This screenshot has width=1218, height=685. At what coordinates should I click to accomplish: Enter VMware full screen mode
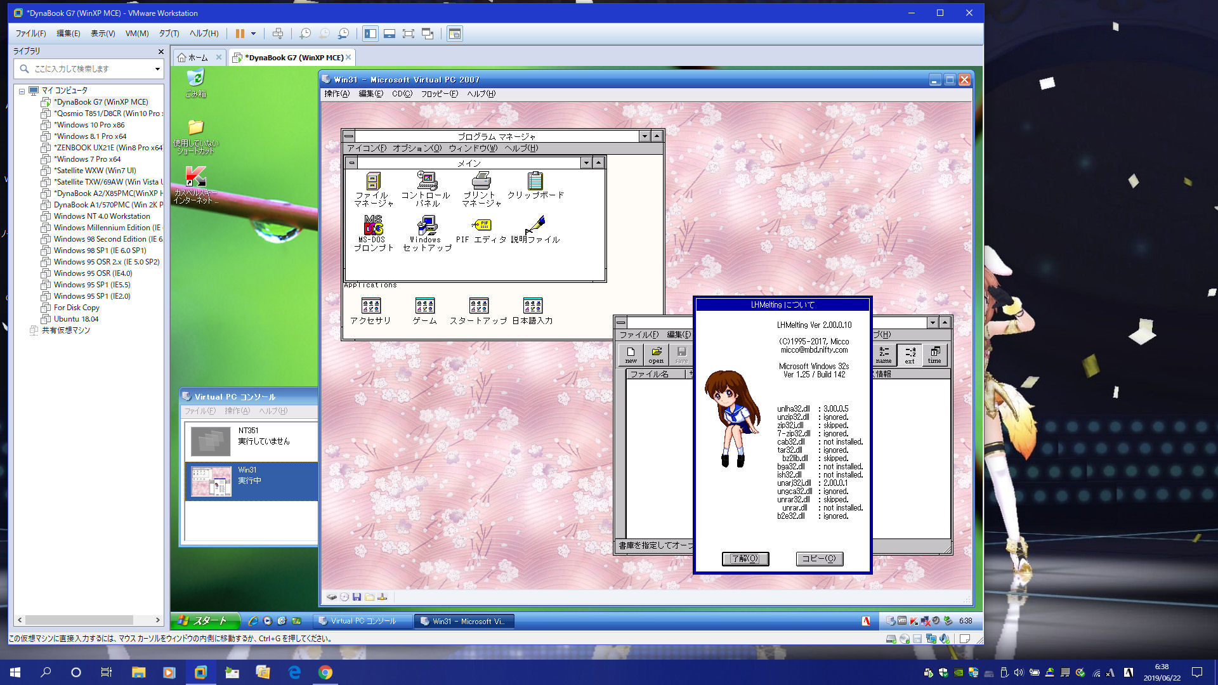pyautogui.click(x=409, y=34)
